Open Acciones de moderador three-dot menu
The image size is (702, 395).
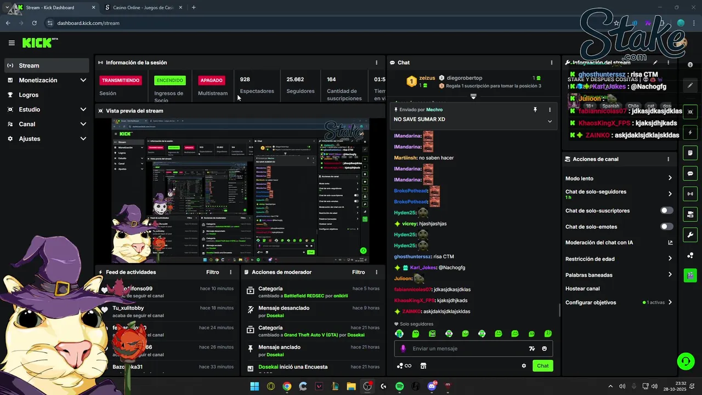[376, 272]
